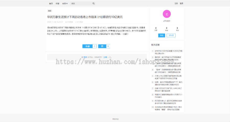Click the blue 关注 follow button
The image size is (230, 122).
162,35
